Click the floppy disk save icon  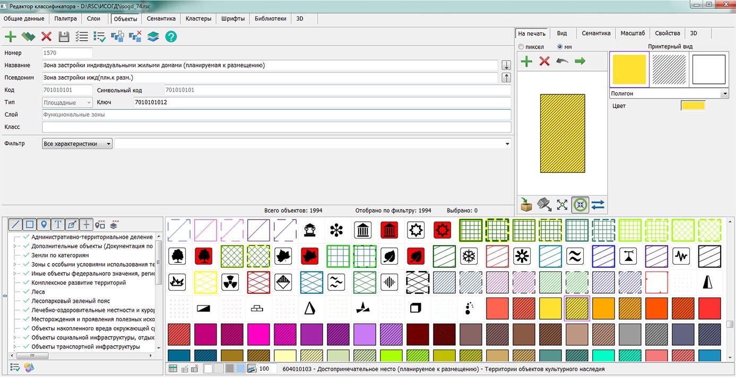click(x=64, y=37)
